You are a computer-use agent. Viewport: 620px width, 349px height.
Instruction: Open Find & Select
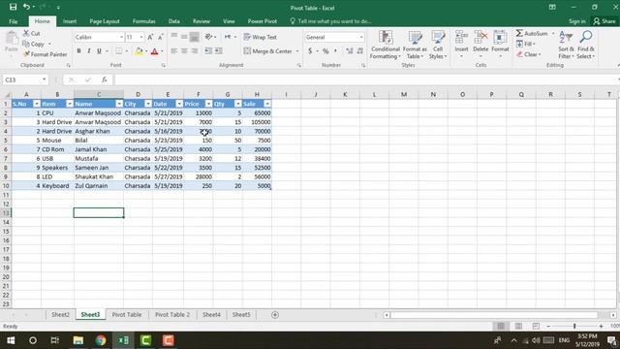(x=585, y=45)
